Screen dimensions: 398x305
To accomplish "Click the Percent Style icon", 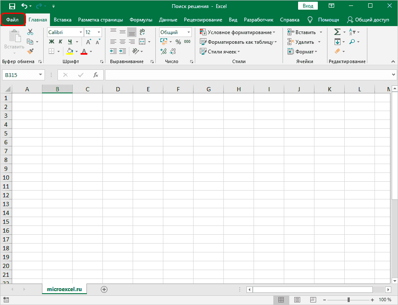I will tap(178, 42).
